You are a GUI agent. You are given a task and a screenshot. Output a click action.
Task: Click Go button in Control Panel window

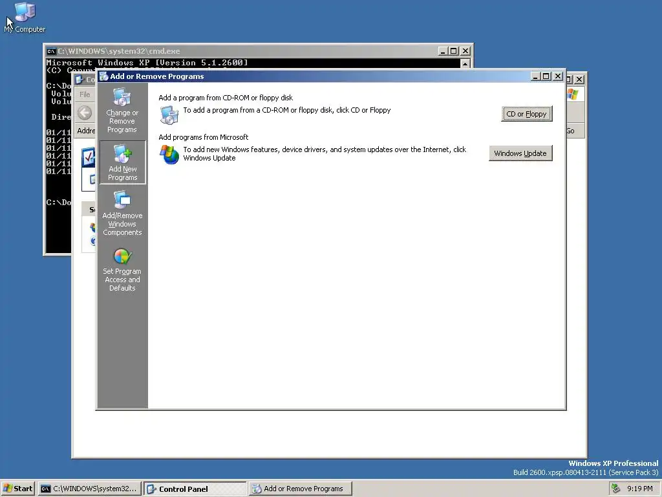click(571, 131)
